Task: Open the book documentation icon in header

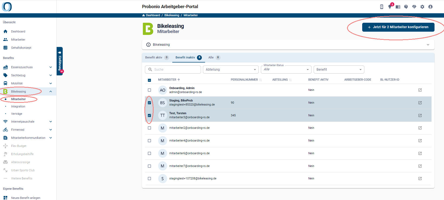Action: [398, 7]
